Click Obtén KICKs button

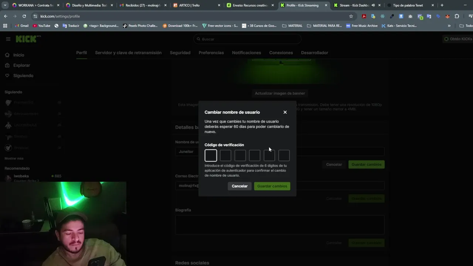pos(458,39)
